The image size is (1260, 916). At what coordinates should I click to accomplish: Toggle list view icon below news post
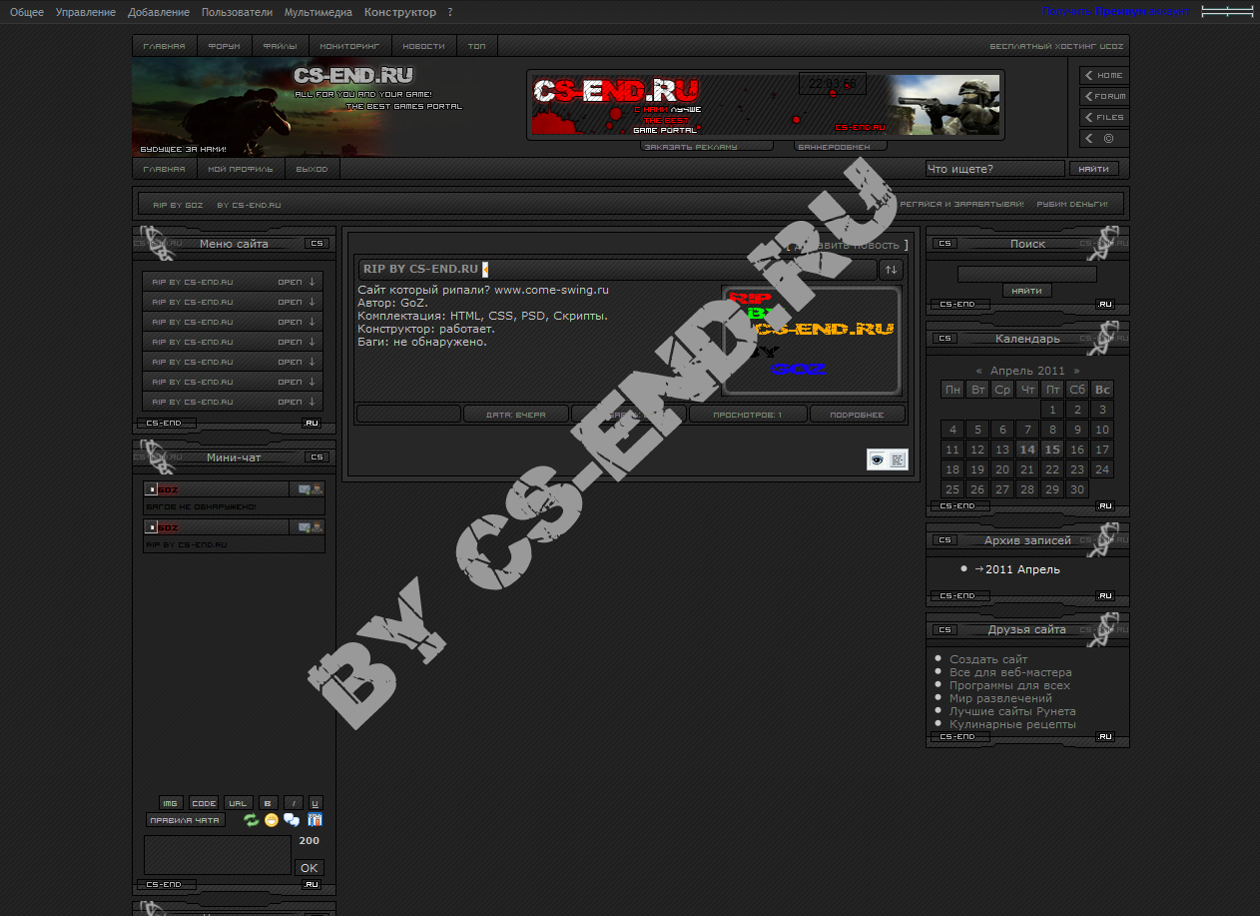897,459
